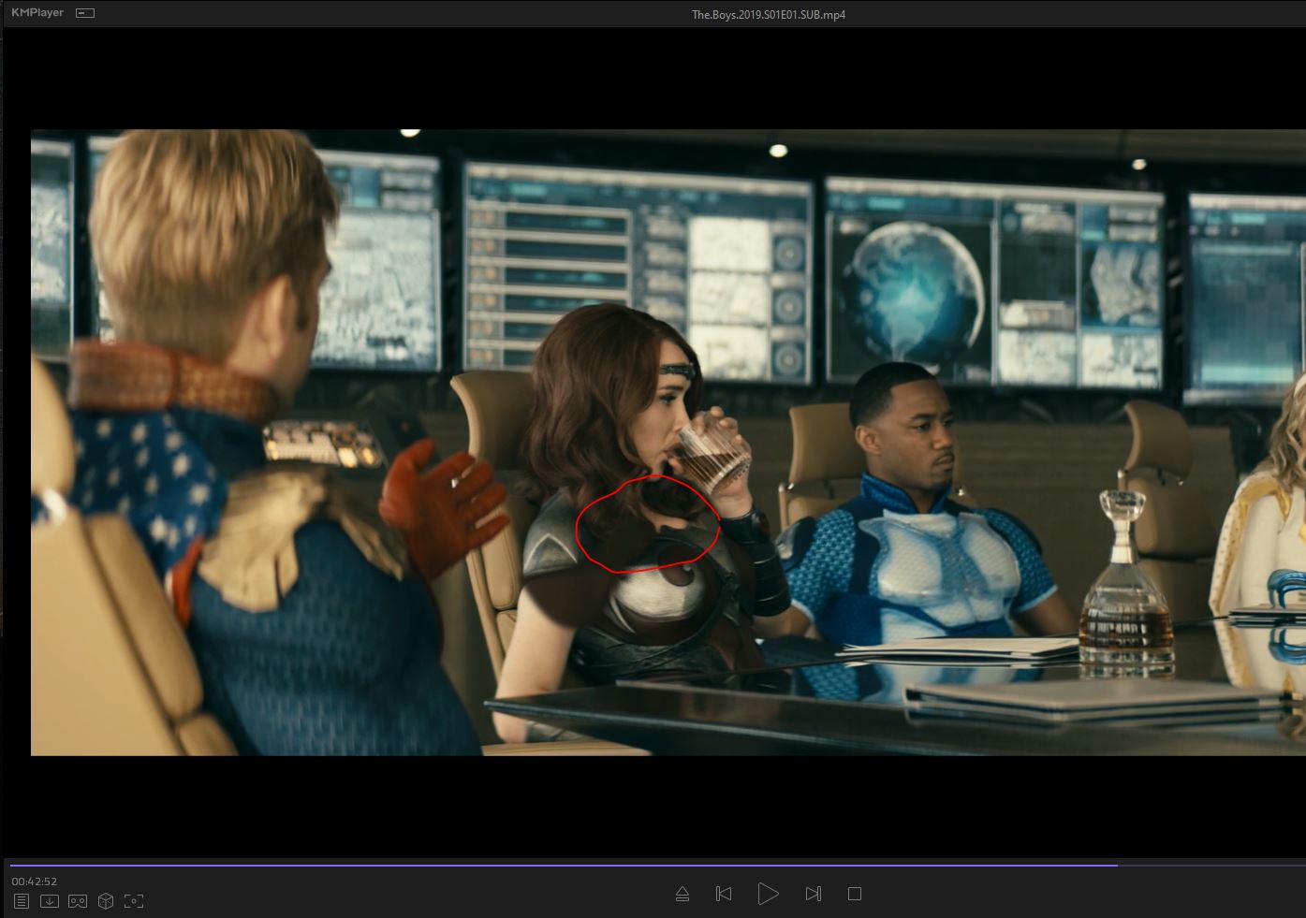Viewport: 1306px width, 918px height.
Task: Open the KMPlayer main menu logo
Action: 37,13
